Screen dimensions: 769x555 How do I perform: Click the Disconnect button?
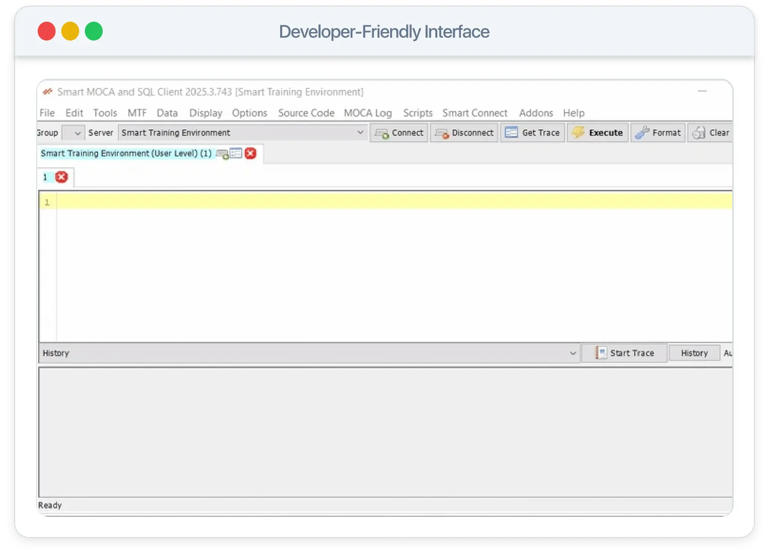[464, 133]
